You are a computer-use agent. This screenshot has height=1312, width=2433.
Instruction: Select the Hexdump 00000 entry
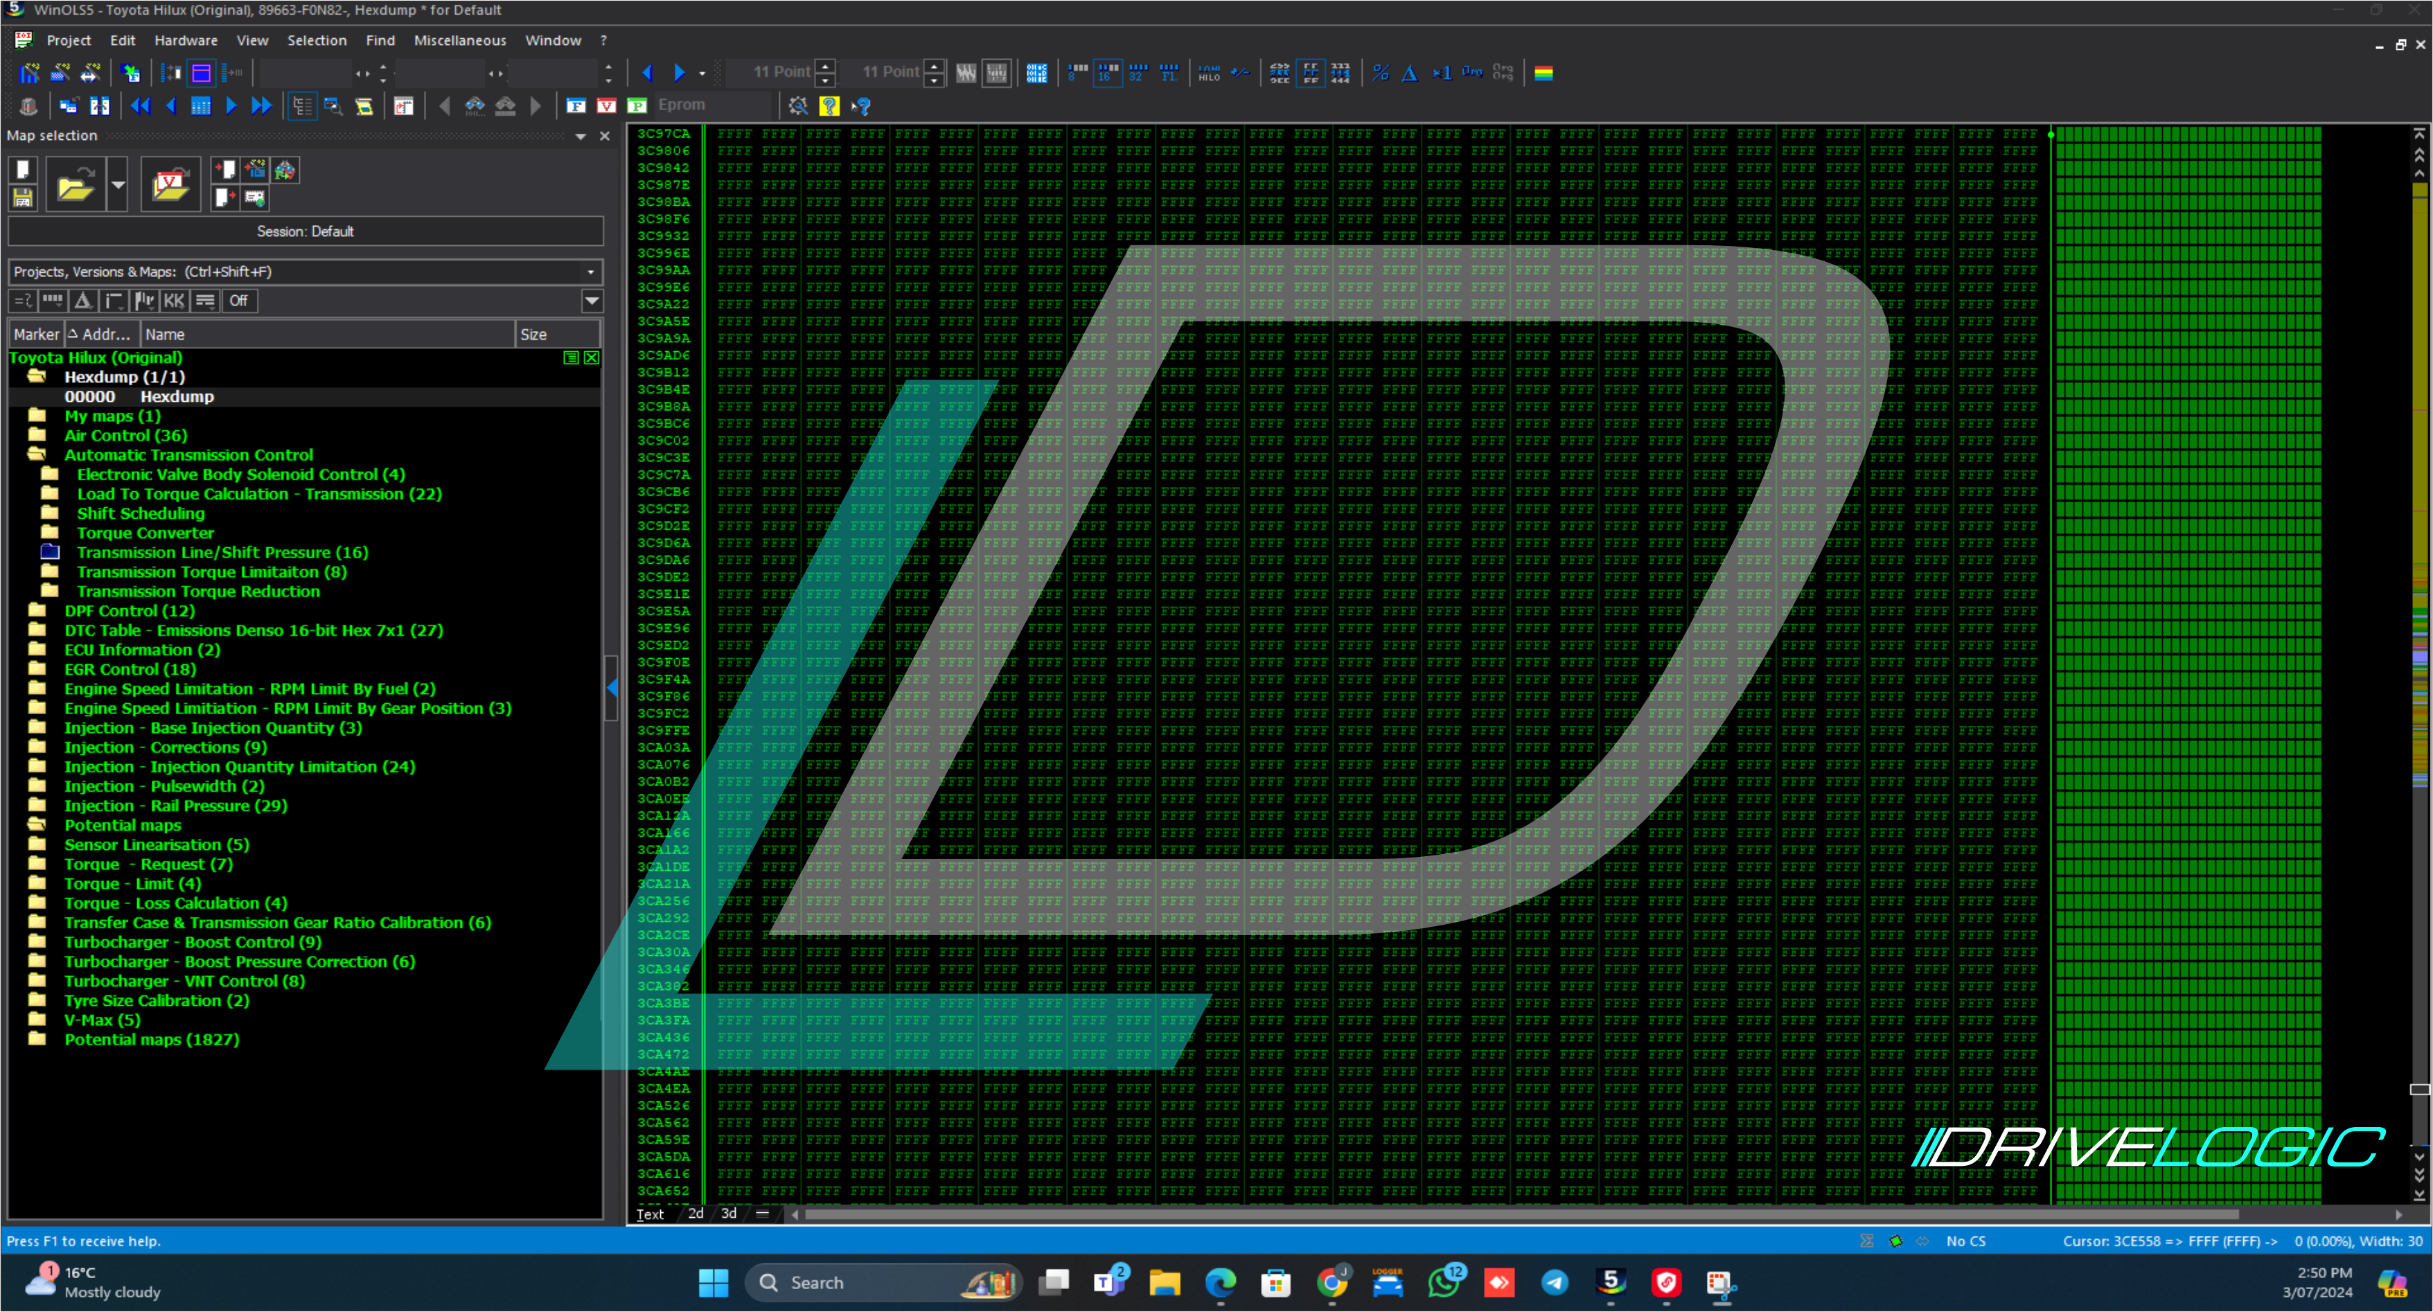coord(304,397)
